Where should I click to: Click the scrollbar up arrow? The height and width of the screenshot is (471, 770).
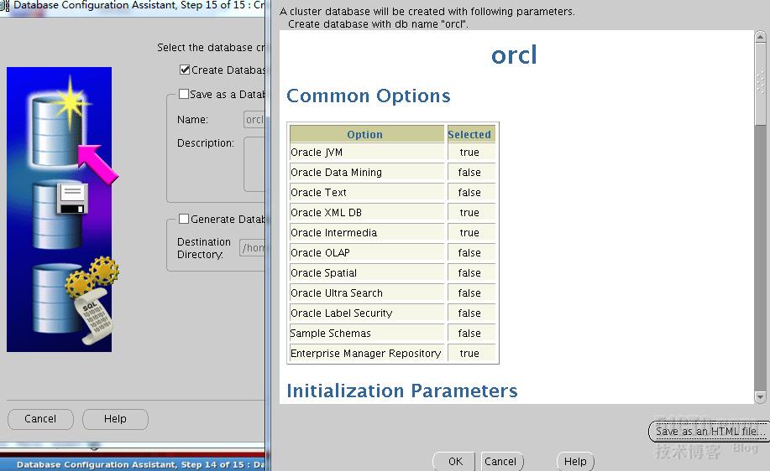click(x=760, y=37)
